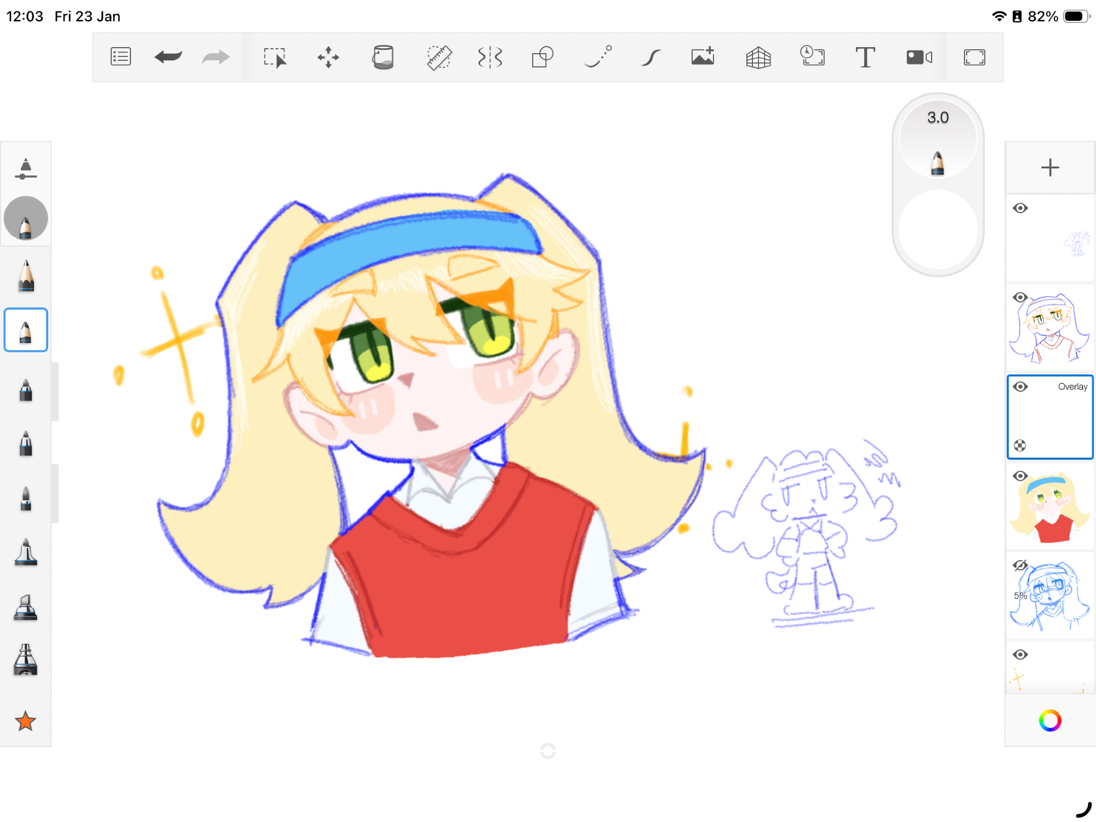Import an image from the toolbar
1096x822 pixels.
(703, 57)
